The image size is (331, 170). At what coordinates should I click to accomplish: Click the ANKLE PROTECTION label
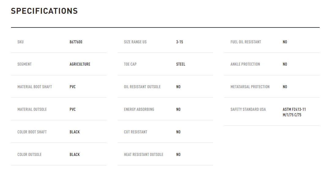(245, 64)
